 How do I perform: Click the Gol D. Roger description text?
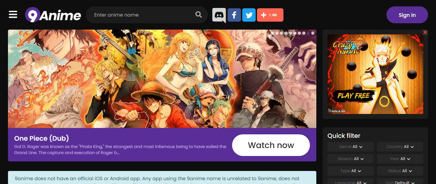coord(120,150)
